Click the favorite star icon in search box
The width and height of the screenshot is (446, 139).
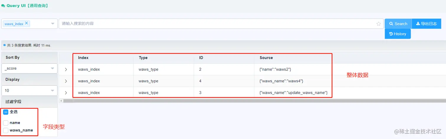378,24
